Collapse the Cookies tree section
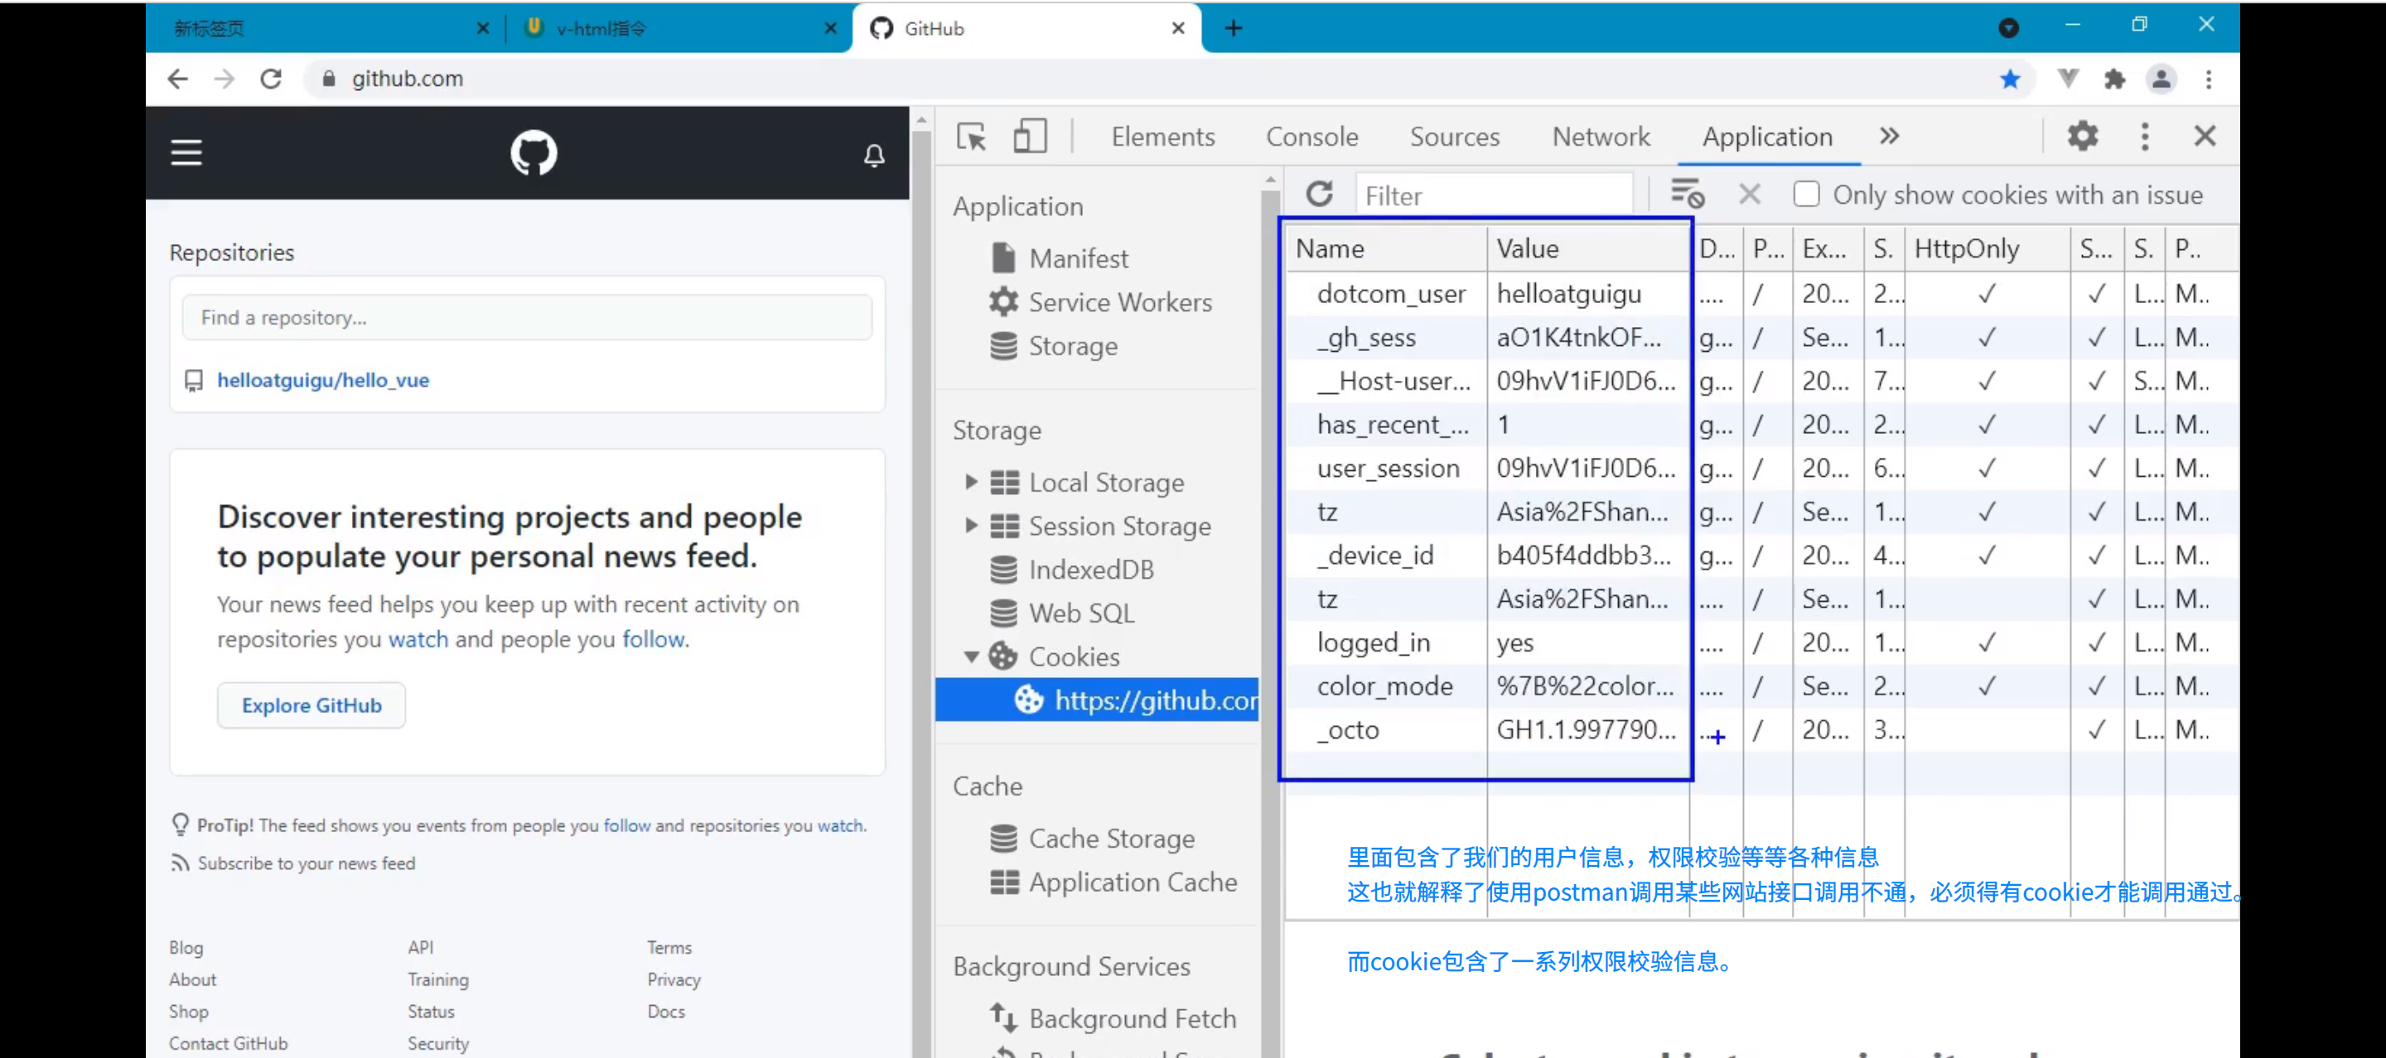 point(971,656)
